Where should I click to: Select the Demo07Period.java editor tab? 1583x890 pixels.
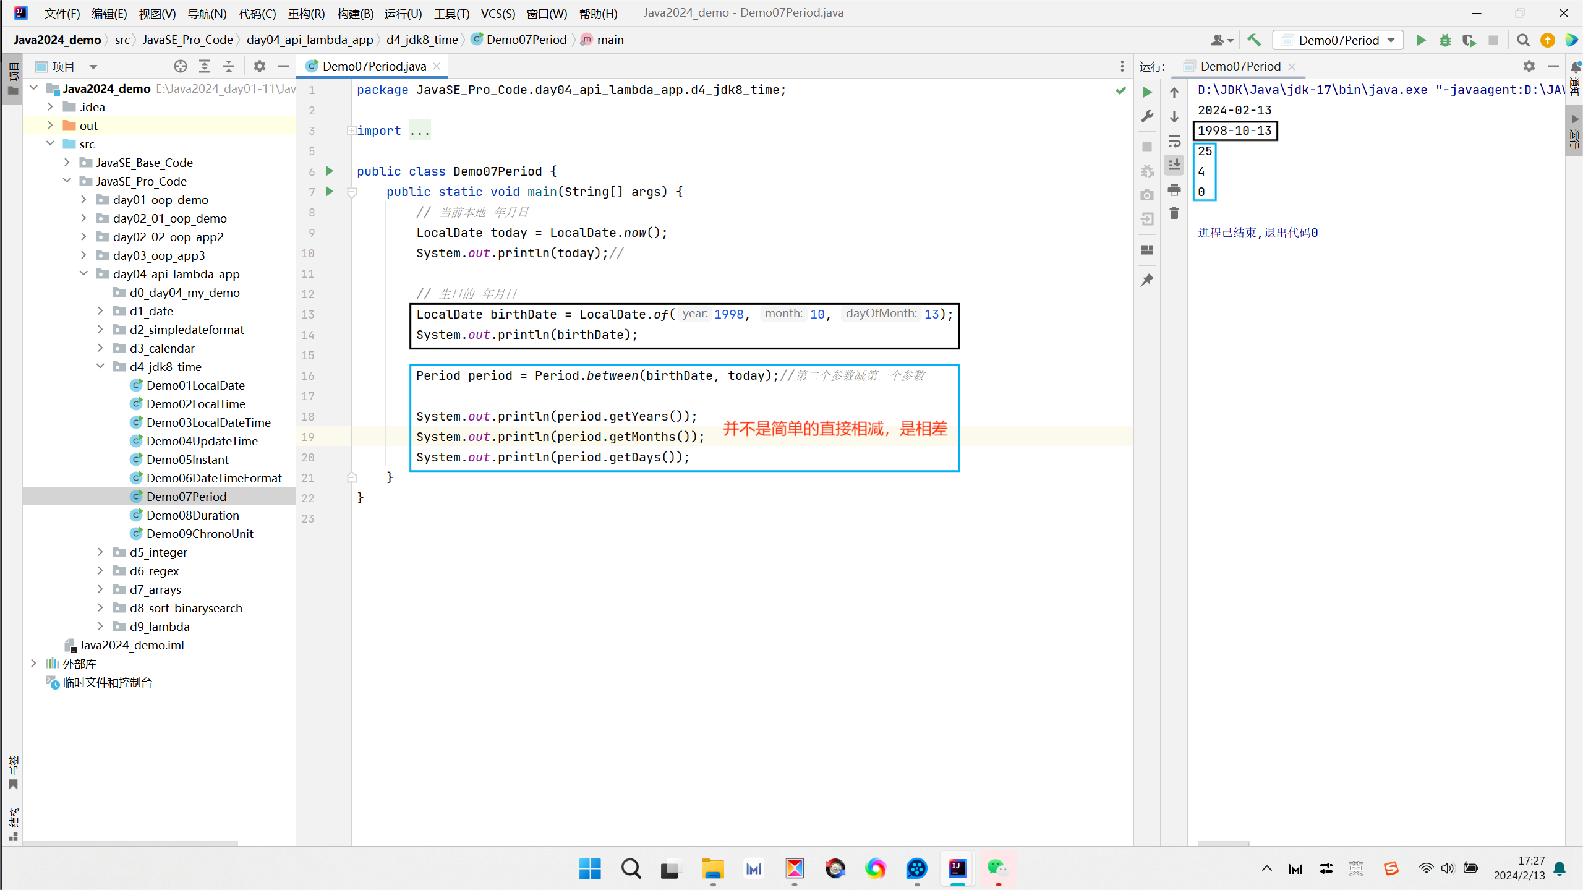[373, 66]
